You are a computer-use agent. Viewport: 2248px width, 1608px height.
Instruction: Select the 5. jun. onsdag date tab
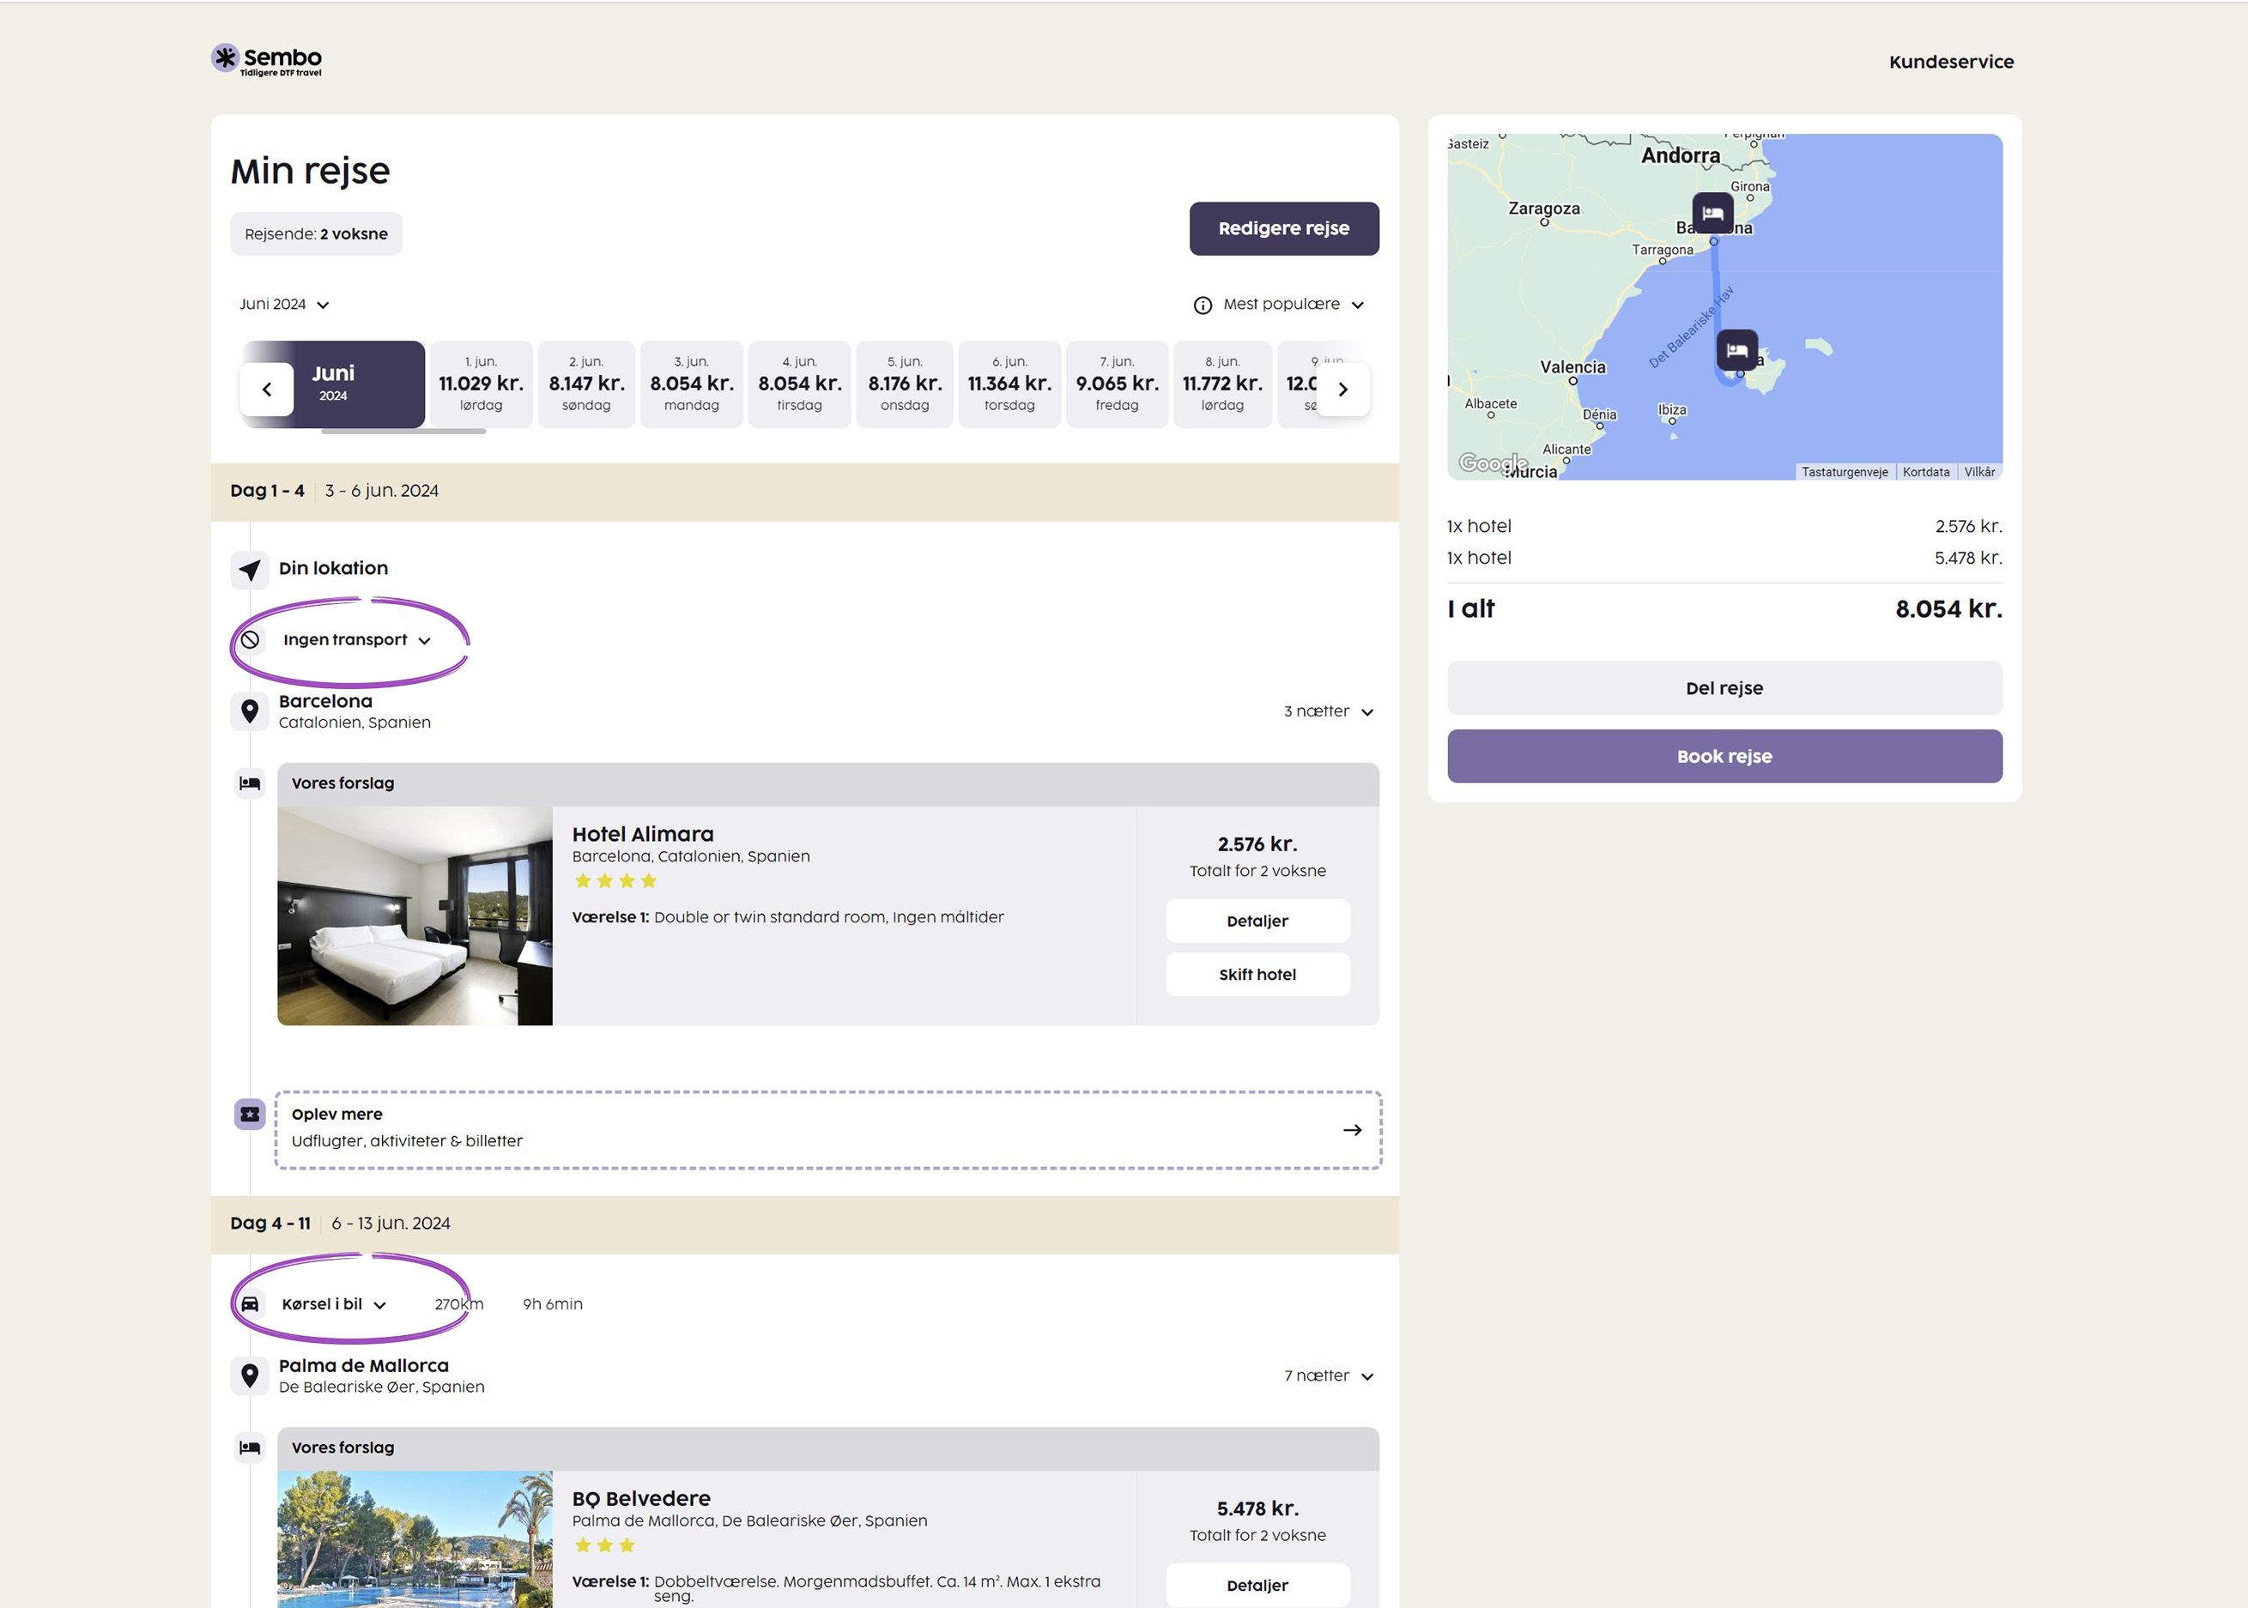point(904,384)
